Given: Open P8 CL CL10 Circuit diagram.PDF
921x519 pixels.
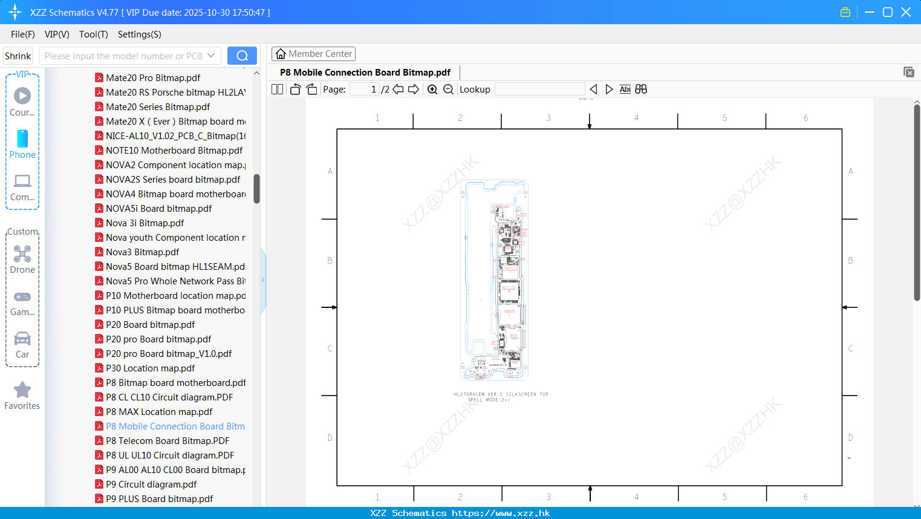Looking at the screenshot, I should 164,397.
